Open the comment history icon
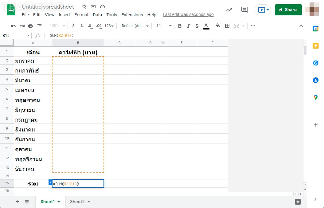The height and width of the screenshot is (208, 324). click(244, 10)
